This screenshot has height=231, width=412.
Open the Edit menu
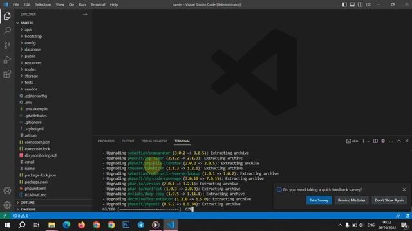[27, 4]
